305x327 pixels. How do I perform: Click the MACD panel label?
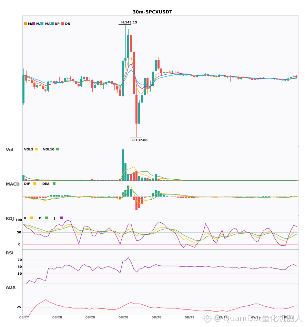12,184
